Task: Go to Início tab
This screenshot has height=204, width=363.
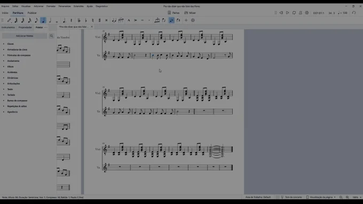Action: 5,13
